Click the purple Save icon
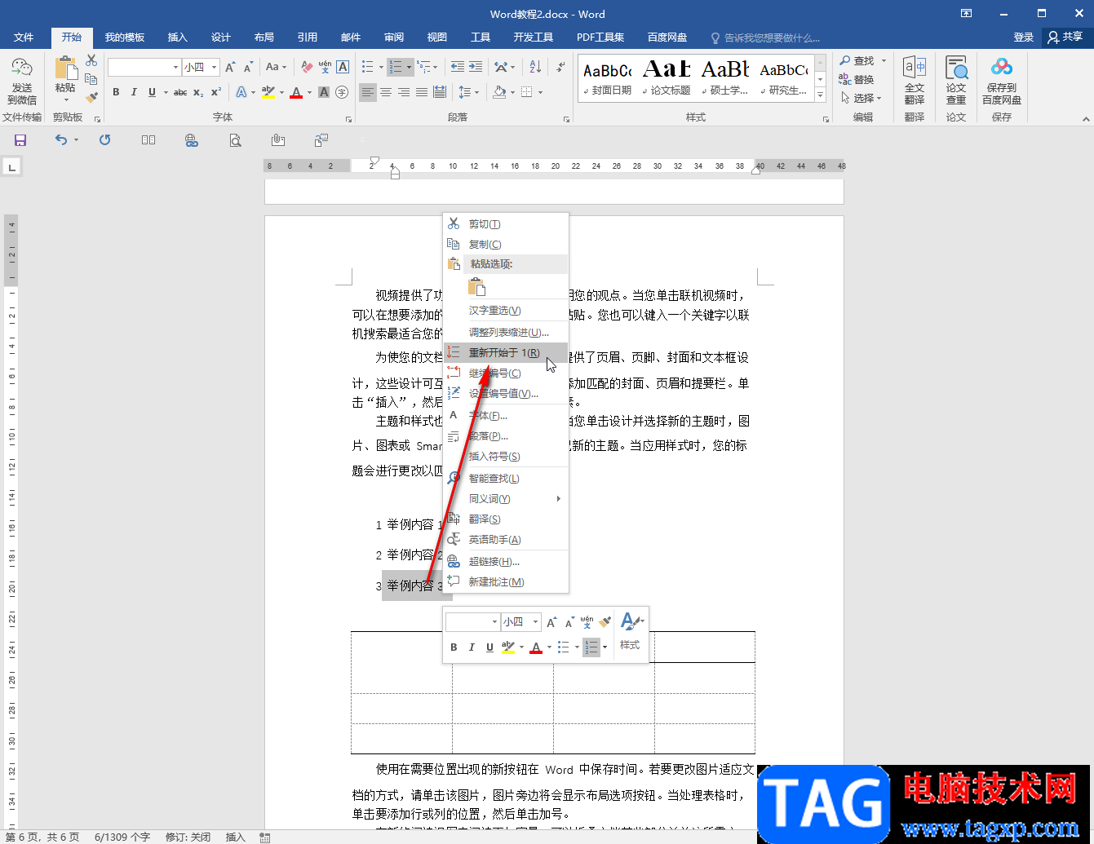The width and height of the screenshot is (1094, 844). (20, 140)
